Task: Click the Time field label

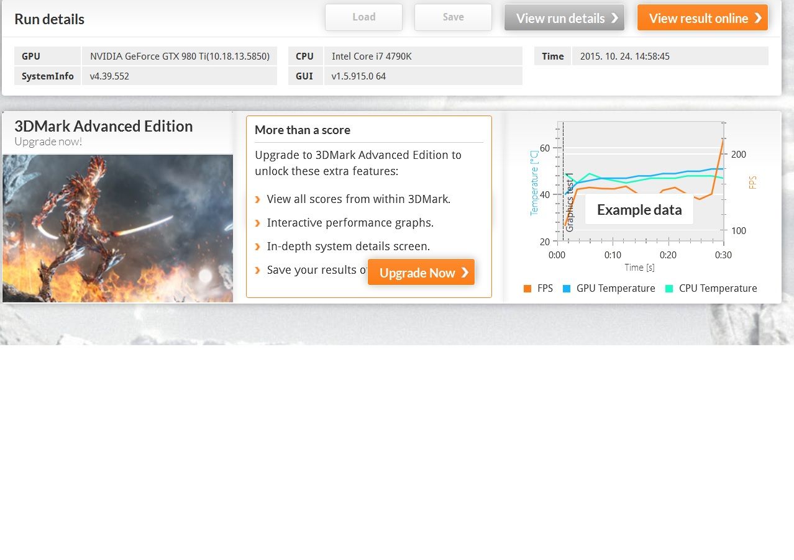Action: coord(553,56)
